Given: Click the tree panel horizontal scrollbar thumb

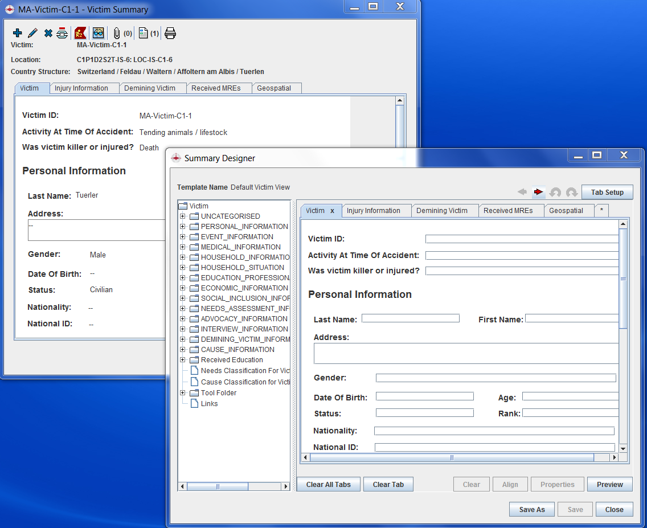Looking at the screenshot, I should tap(217, 486).
